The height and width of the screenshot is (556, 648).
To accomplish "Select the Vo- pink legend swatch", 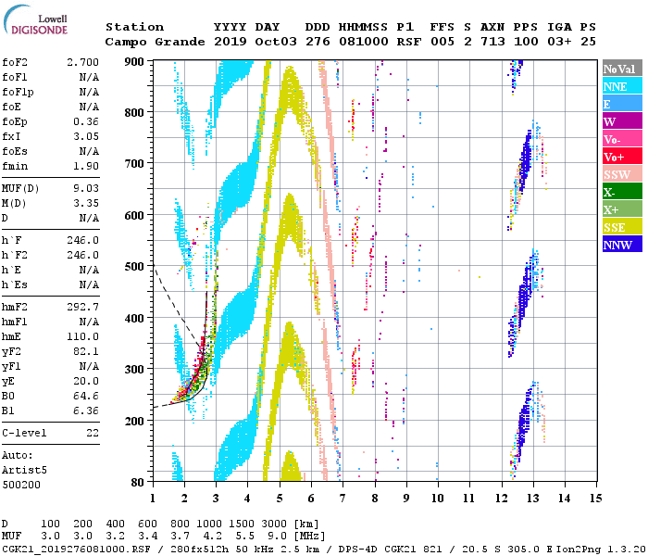I will tap(622, 139).
